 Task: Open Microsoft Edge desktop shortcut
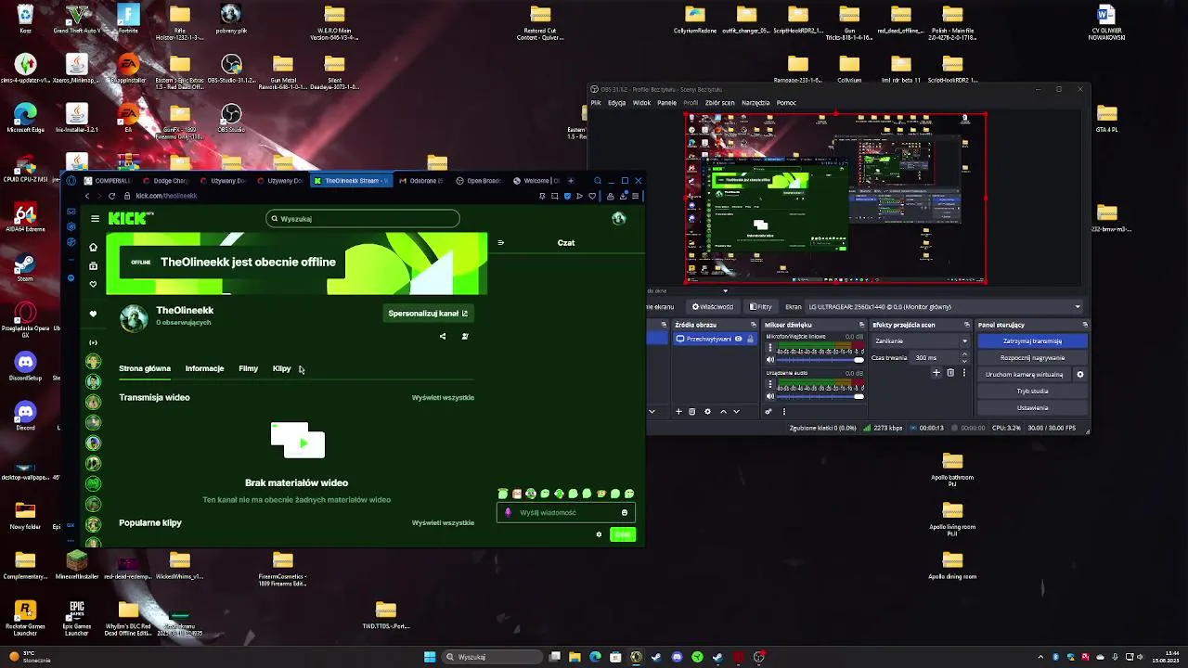point(25,119)
